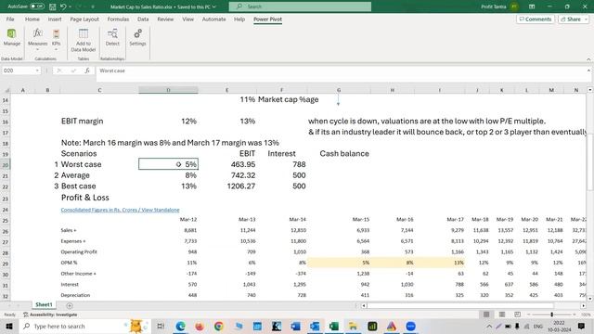Image resolution: width=594 pixels, height=334 pixels.
Task: Open the Undo history dropdown arrow
Action: pos(71,6)
